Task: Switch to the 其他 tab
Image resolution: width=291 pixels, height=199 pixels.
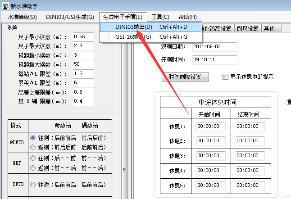Action: coord(269,28)
